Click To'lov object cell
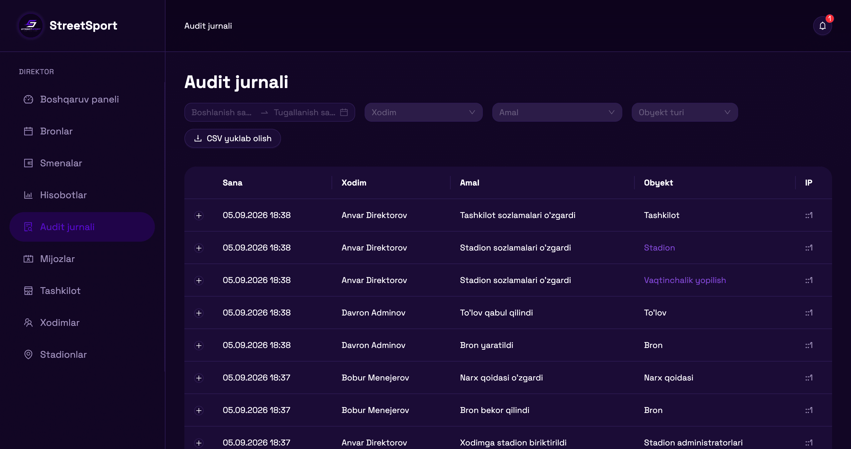The width and height of the screenshot is (851, 449). (x=655, y=313)
